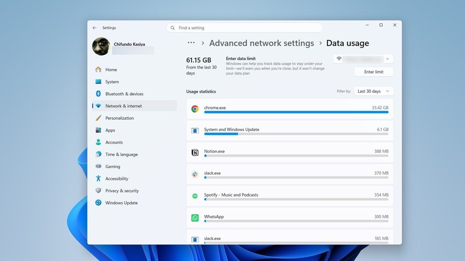Click the System and Windows Update icon
The width and height of the screenshot is (465, 261).
(195, 130)
